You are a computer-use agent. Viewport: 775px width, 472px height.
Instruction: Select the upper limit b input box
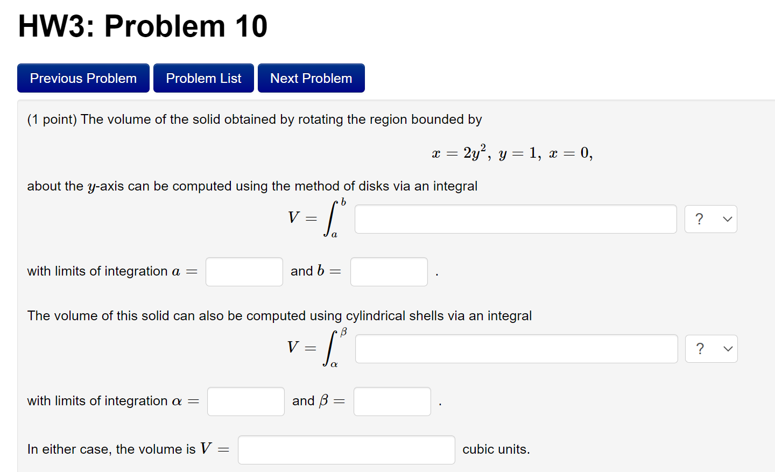point(389,271)
